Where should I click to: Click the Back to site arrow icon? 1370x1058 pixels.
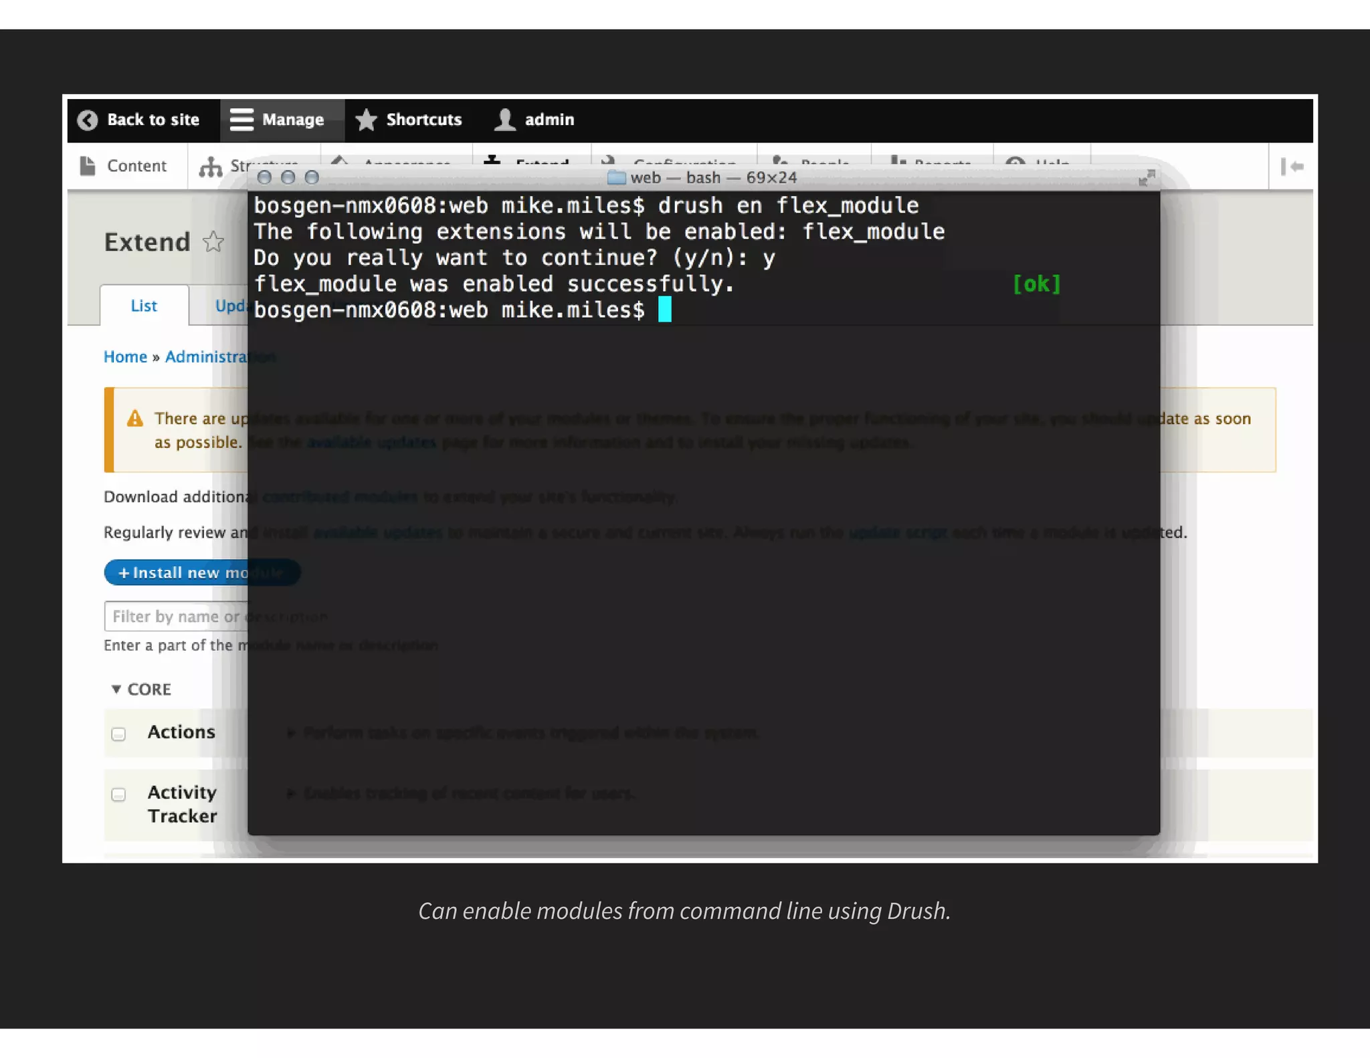pos(88,120)
